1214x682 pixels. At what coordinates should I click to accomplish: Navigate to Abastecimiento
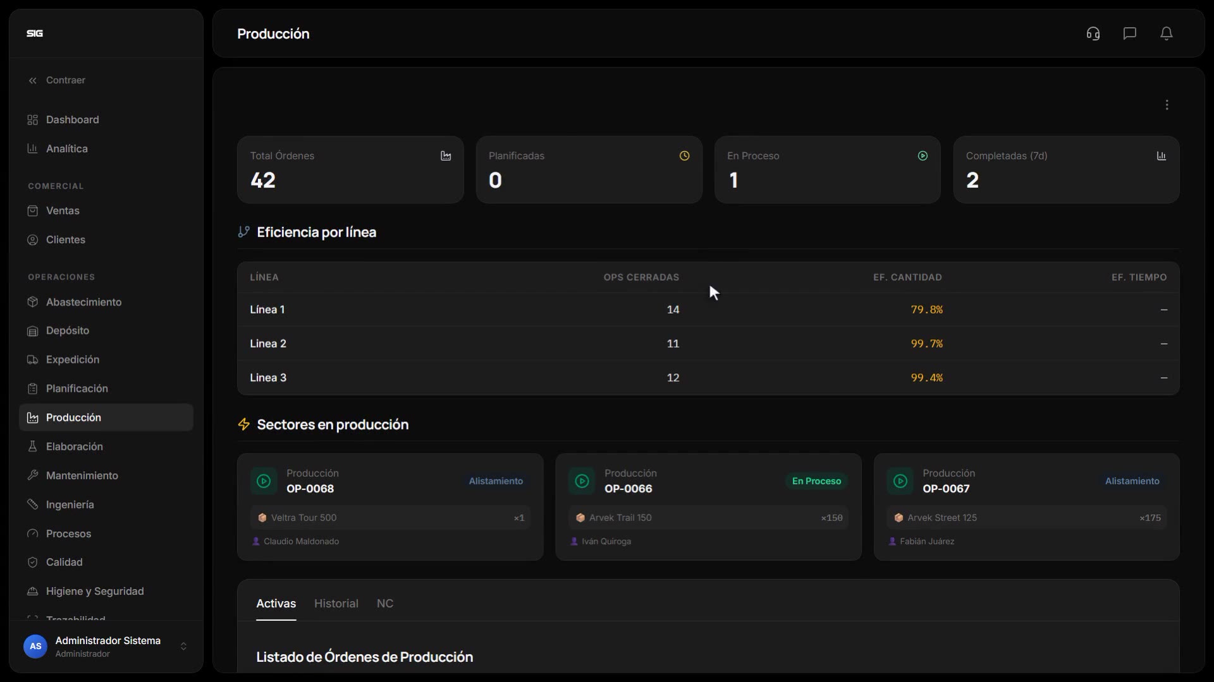tap(106, 302)
